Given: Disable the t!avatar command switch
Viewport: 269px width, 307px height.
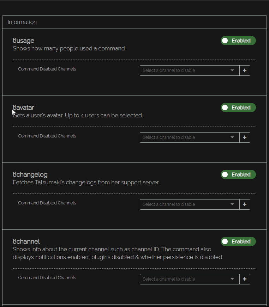Looking at the screenshot, I should pos(238,108).
